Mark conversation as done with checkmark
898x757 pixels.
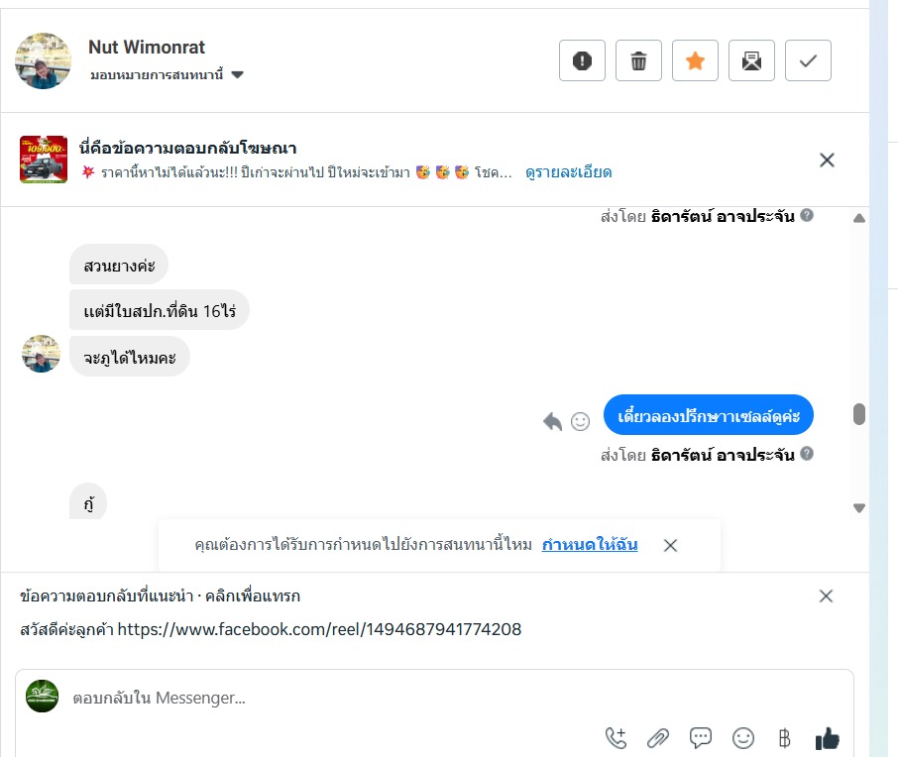(808, 61)
